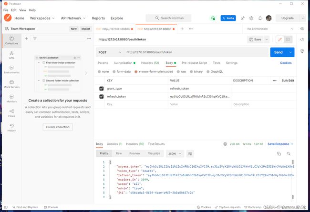This screenshot has width=310, height=212.
Task: Open the Upgrade dropdown arrow
Action: pos(303,18)
